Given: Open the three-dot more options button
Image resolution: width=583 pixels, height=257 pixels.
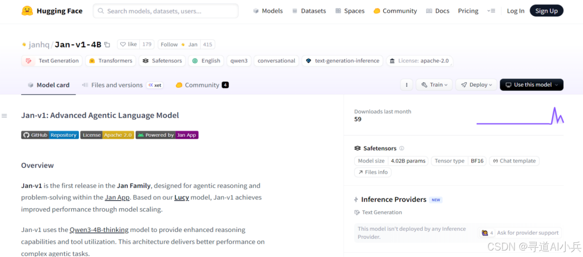Looking at the screenshot, I should click(407, 85).
